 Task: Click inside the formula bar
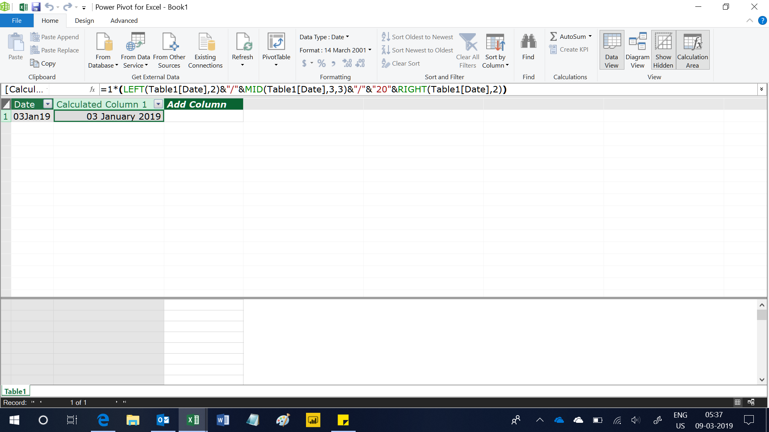point(428,89)
